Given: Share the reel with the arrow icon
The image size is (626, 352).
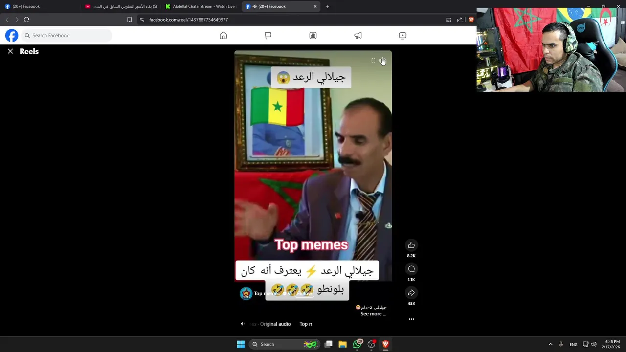Looking at the screenshot, I should pyautogui.click(x=411, y=293).
